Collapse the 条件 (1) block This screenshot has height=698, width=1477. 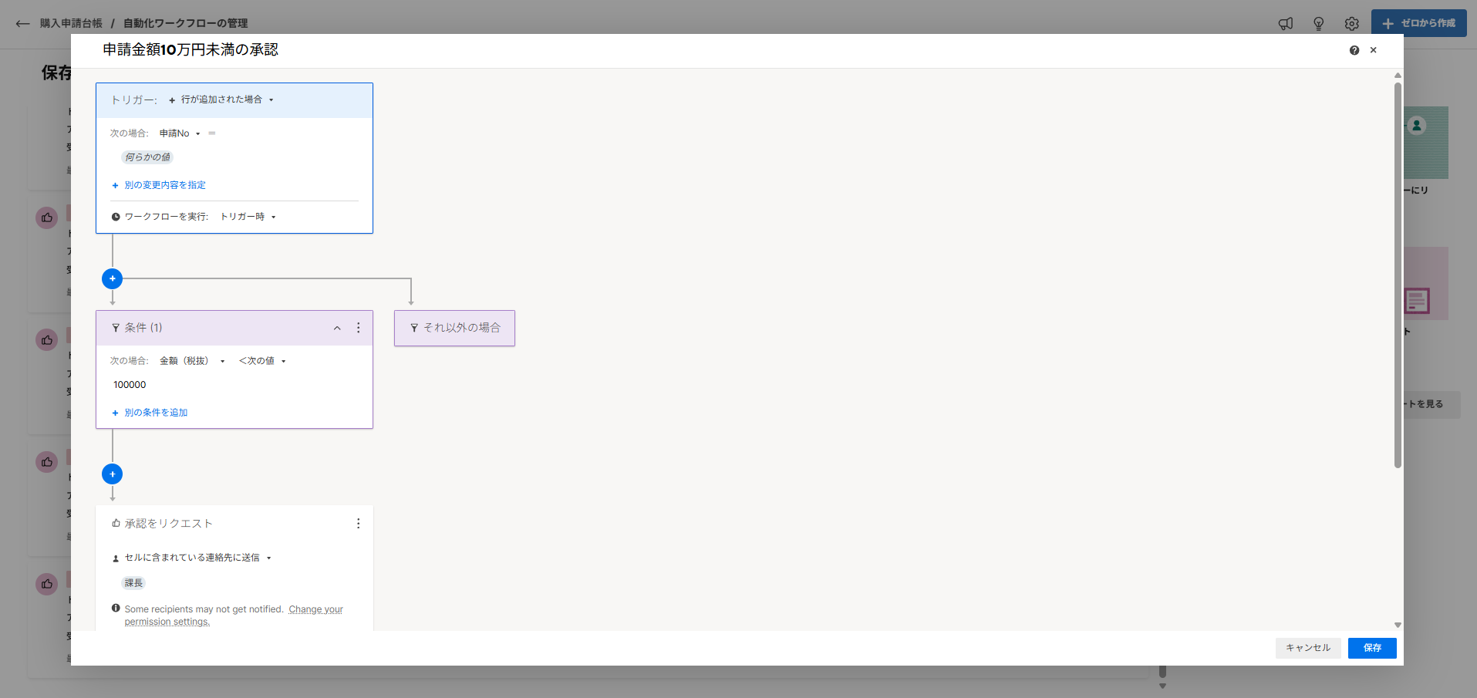point(337,328)
